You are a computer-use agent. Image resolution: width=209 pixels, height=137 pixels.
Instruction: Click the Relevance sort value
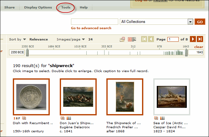39,39
